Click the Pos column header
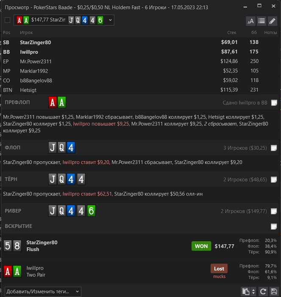281x297 pixels. (x=7, y=33)
